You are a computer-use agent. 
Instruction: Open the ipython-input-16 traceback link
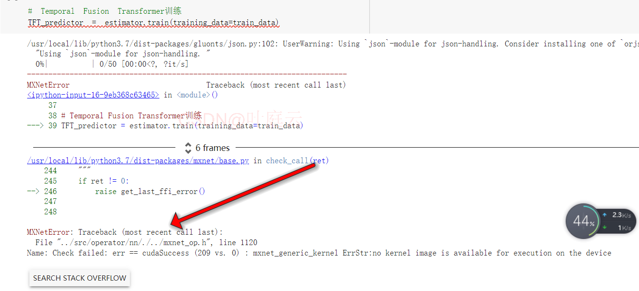(93, 94)
